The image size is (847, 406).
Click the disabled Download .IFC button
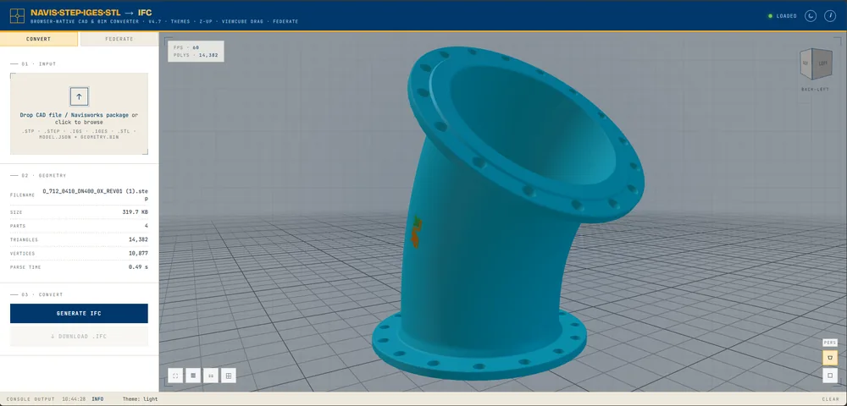79,337
